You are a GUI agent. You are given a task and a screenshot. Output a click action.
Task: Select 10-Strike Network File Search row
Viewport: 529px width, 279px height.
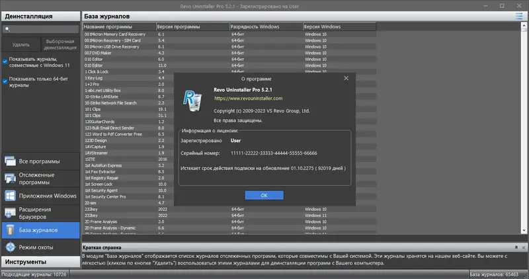pyautogui.click(x=128, y=103)
